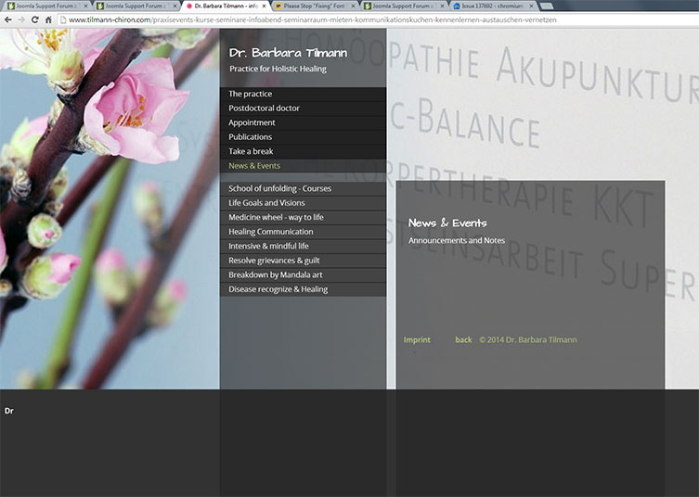
Task: Go to the Appointment page
Action: [x=304, y=122]
